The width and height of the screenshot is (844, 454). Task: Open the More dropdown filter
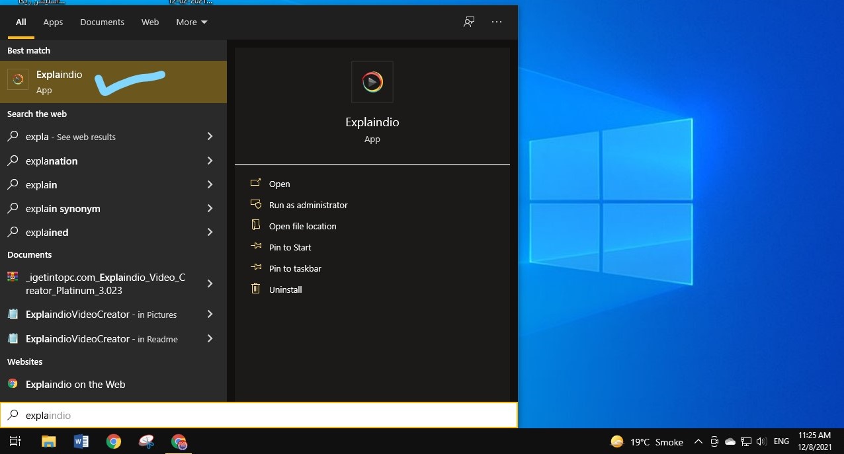point(192,22)
